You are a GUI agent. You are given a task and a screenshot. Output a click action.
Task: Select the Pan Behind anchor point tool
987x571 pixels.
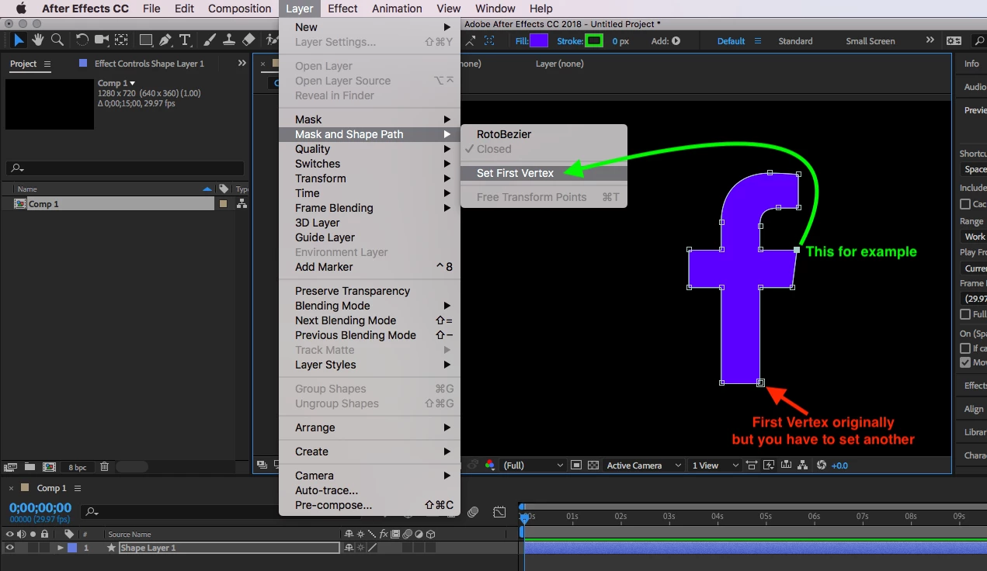(x=121, y=40)
